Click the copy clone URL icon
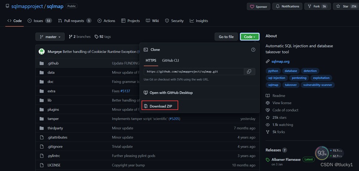Screen dimensions: 359x171 [249, 71]
